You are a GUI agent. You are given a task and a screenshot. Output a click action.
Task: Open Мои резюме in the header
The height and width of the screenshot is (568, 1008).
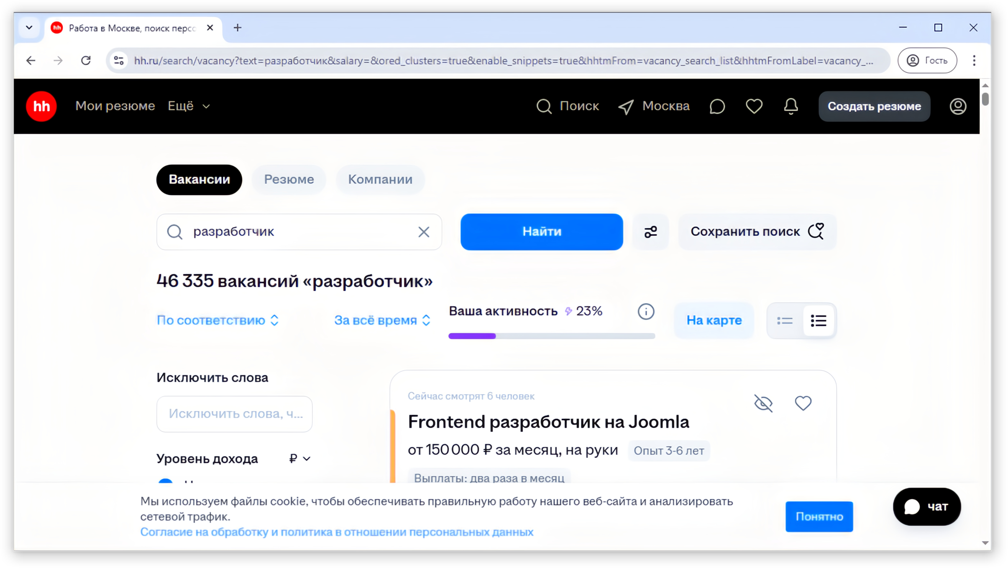tap(115, 106)
